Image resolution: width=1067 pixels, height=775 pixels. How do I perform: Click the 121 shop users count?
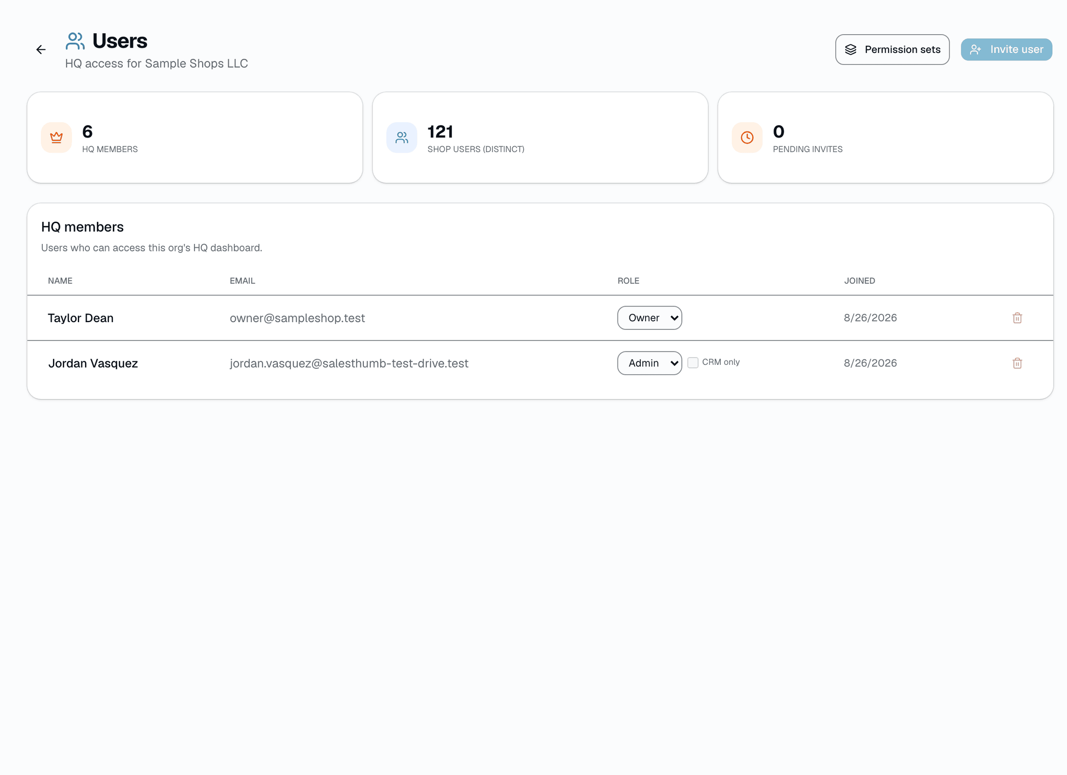tap(440, 132)
